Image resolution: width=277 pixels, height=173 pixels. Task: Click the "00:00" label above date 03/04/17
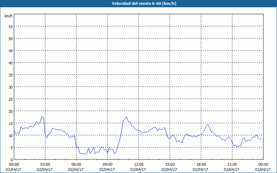[263, 165]
